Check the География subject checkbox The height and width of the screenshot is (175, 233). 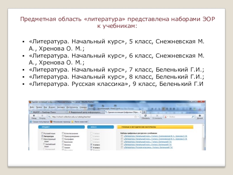[x=63, y=139]
